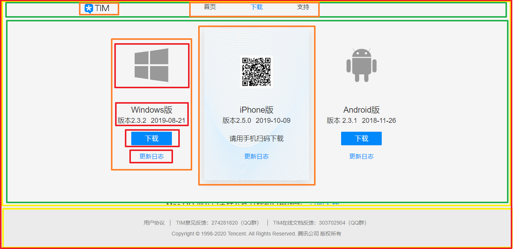Open the Windows 更新日志 link
This screenshot has width=513, height=249.
(151, 156)
